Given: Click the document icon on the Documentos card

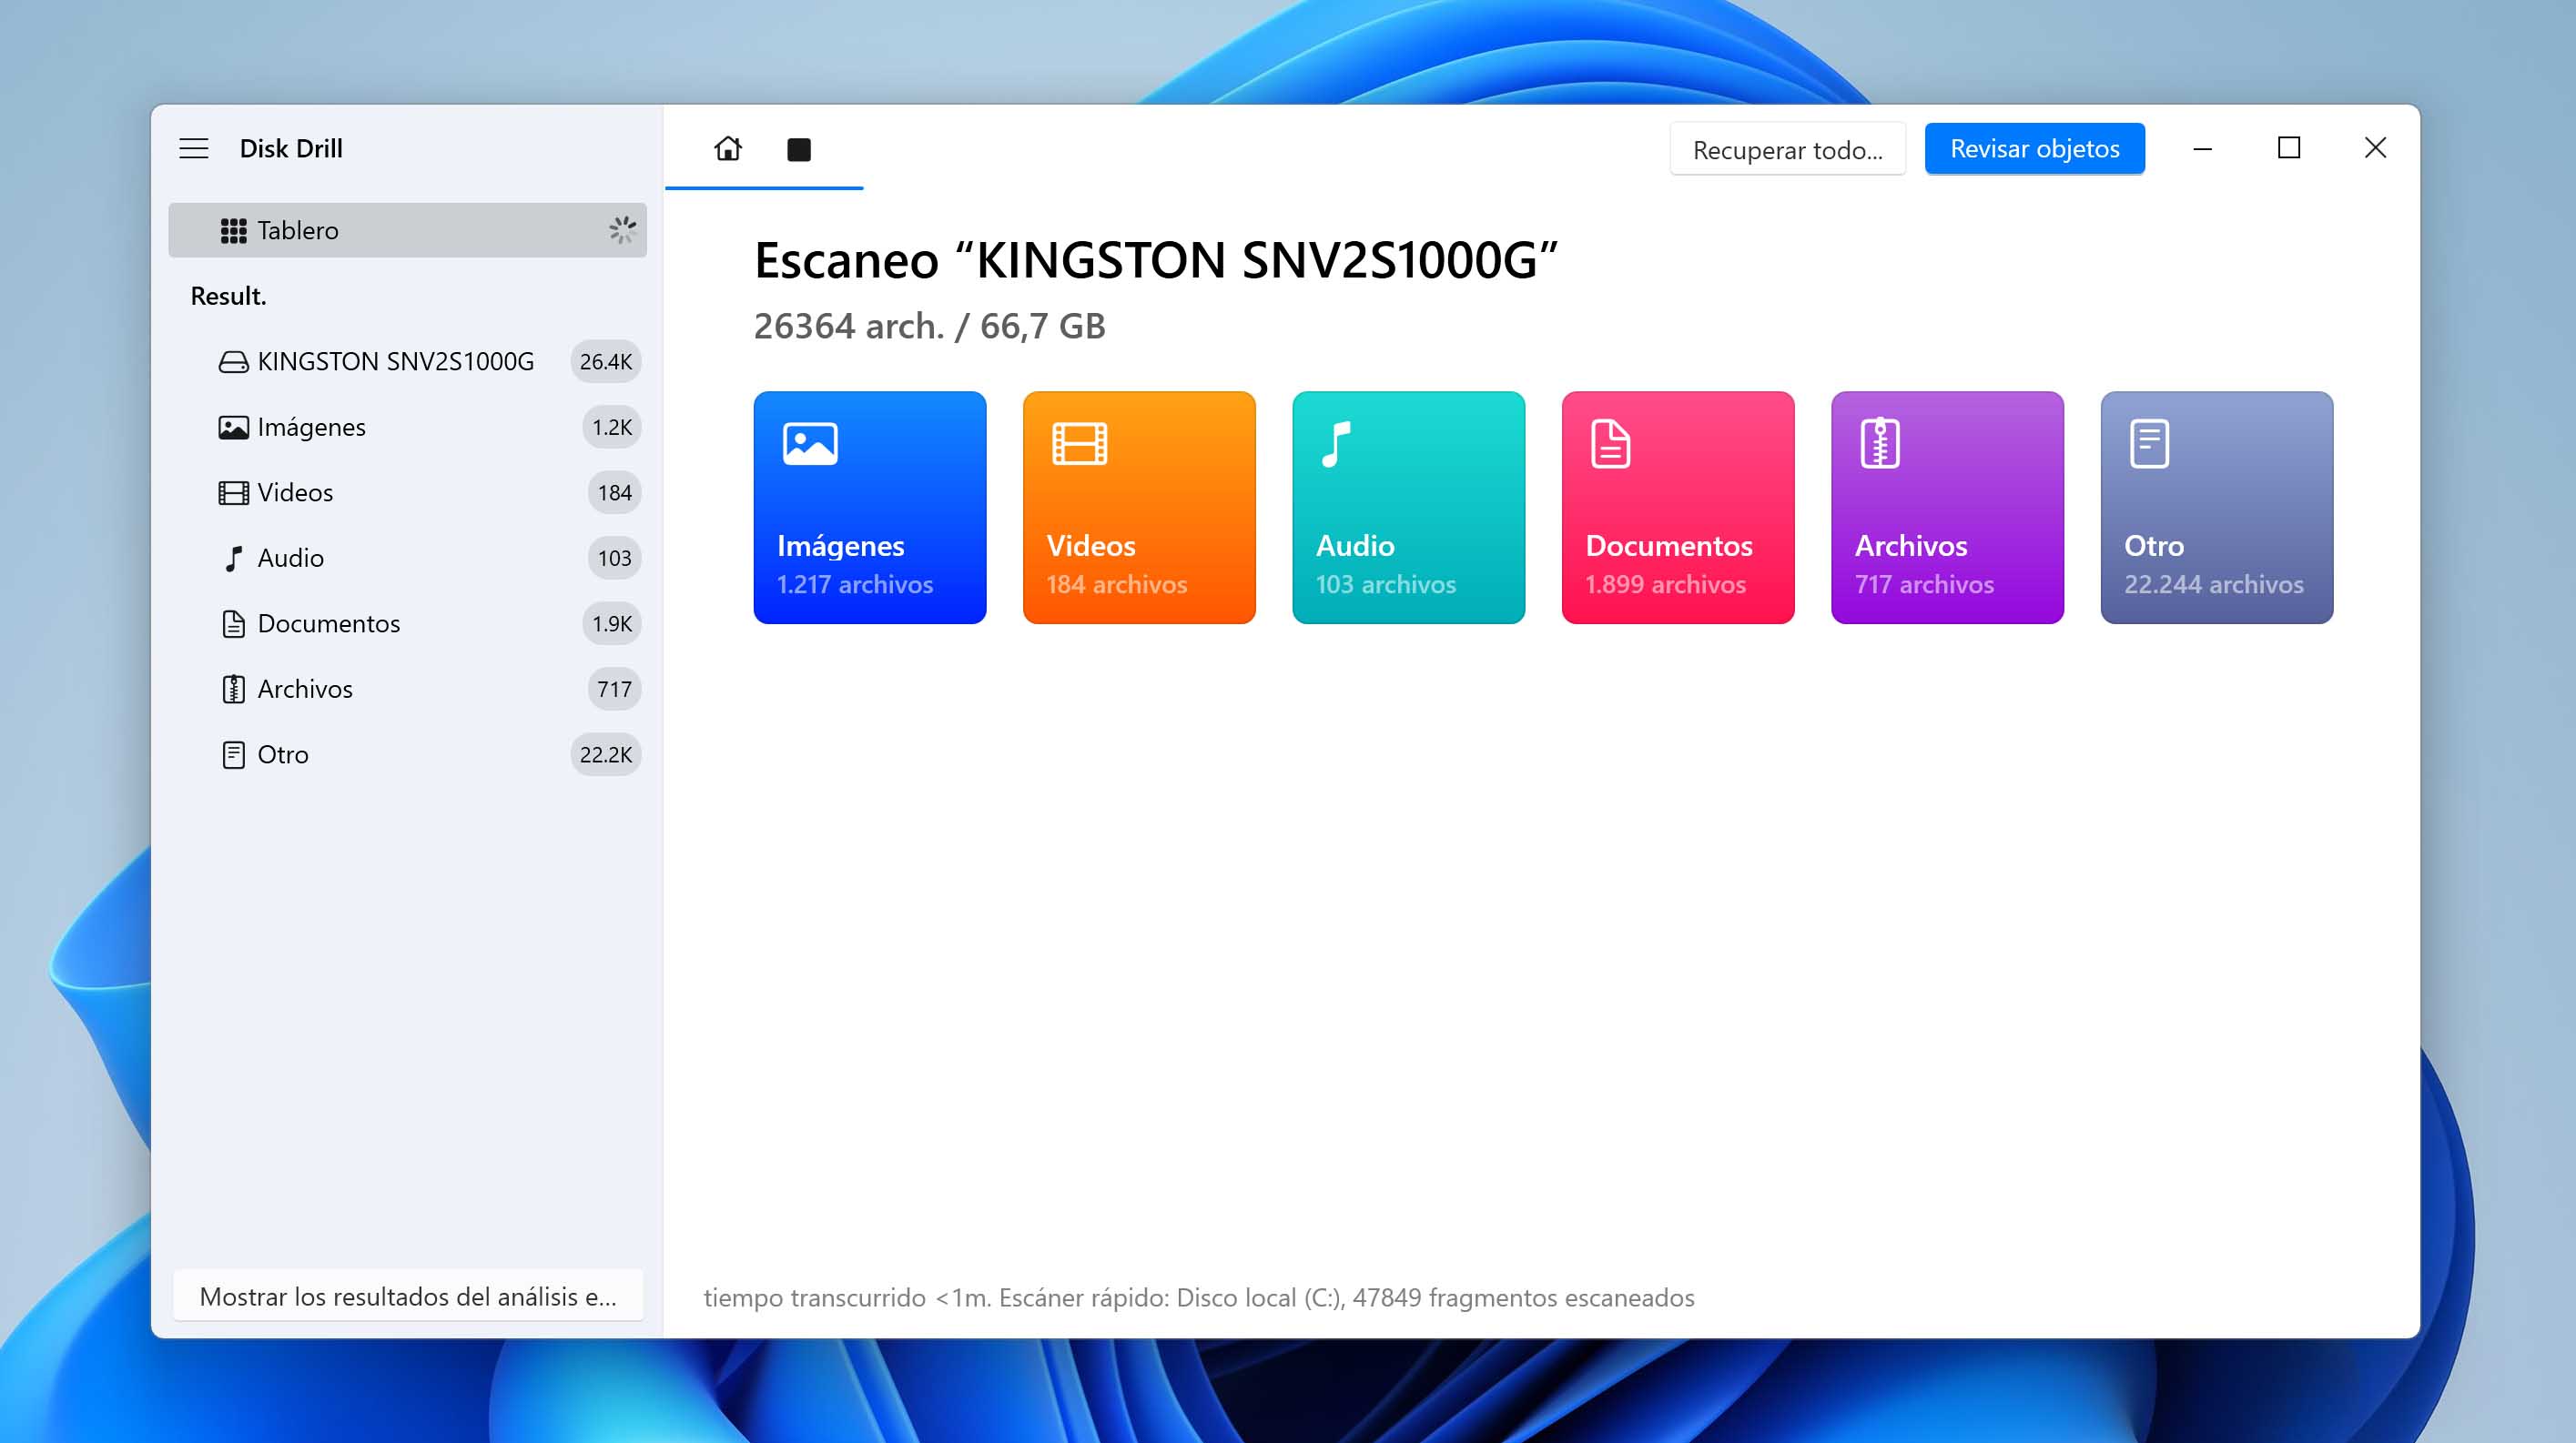Looking at the screenshot, I should click(1610, 444).
